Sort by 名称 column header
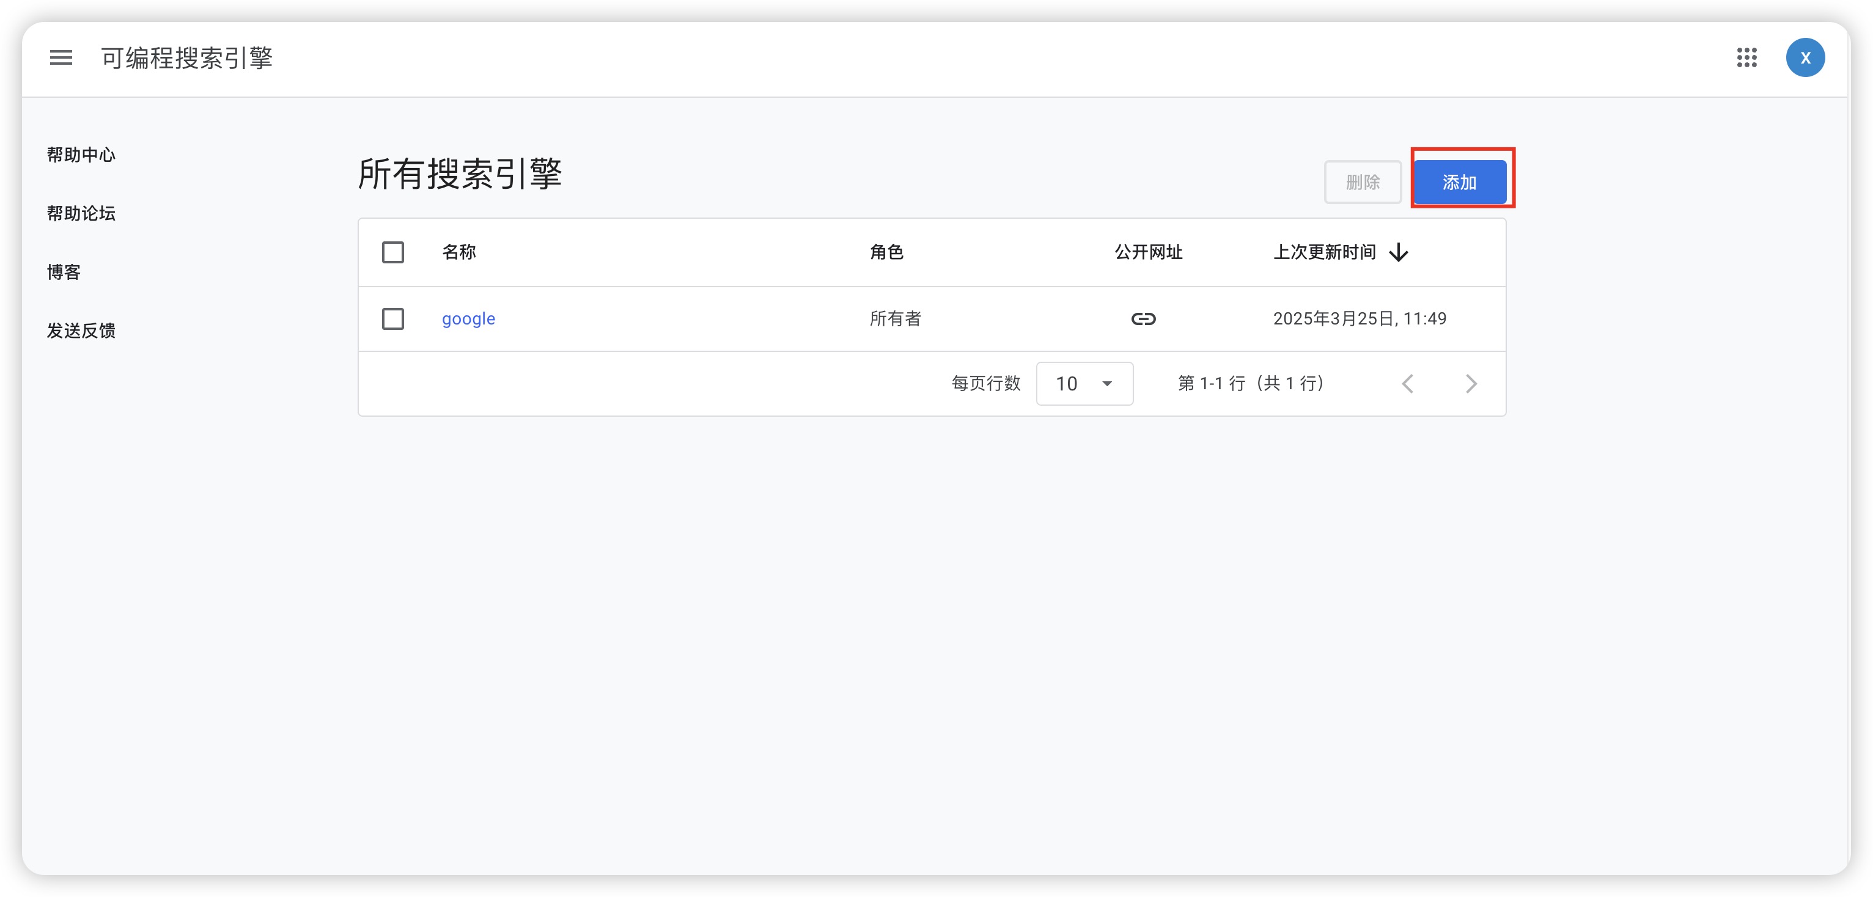Image resolution: width=1873 pixels, height=897 pixels. click(459, 252)
